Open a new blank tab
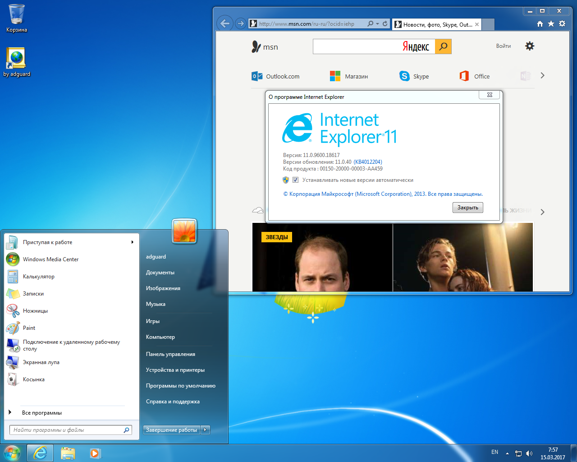Image resolution: width=577 pixels, height=462 pixels. click(488, 24)
